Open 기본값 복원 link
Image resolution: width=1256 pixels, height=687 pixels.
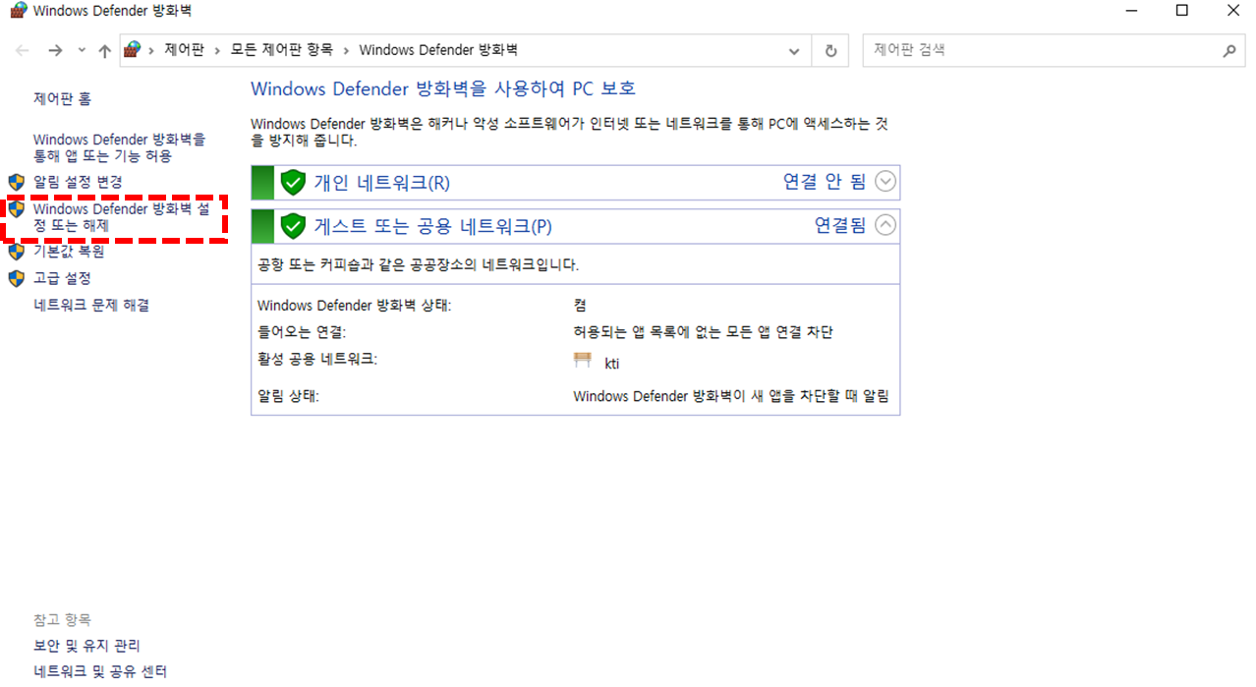69,252
